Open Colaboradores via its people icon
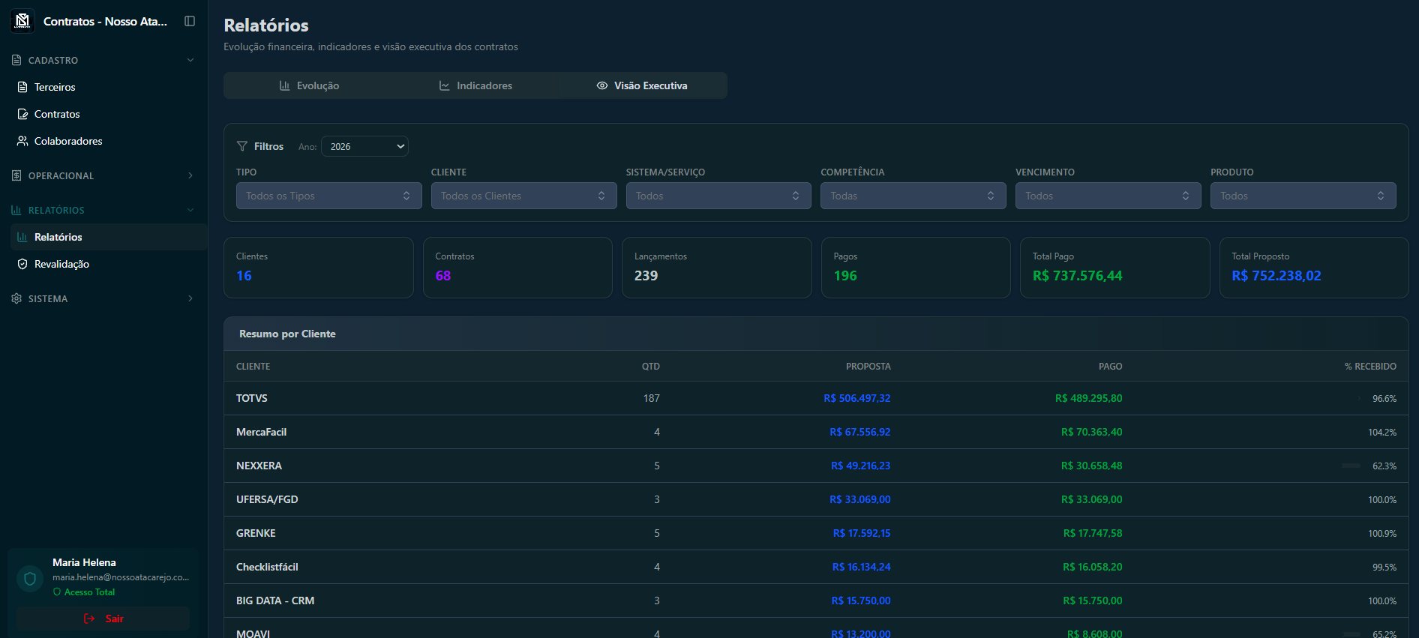The height and width of the screenshot is (638, 1419). click(22, 141)
